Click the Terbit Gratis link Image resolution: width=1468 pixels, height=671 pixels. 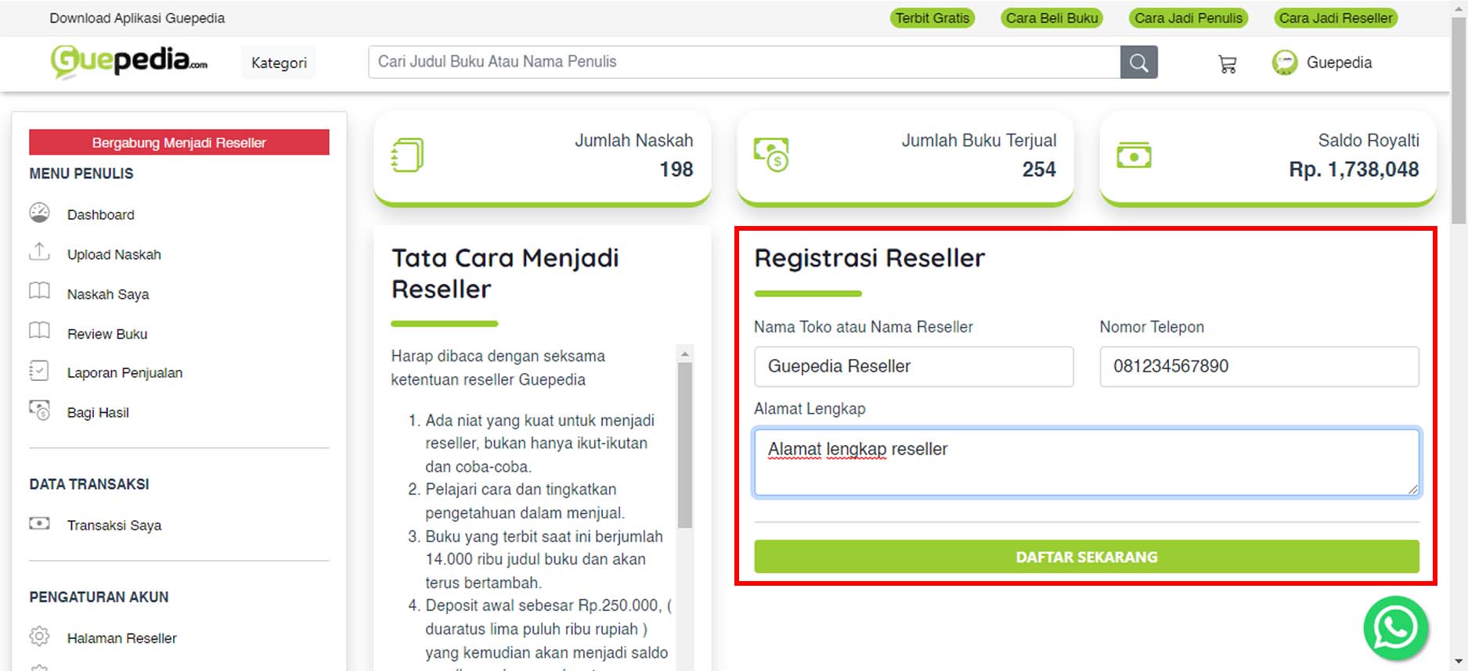click(x=932, y=18)
